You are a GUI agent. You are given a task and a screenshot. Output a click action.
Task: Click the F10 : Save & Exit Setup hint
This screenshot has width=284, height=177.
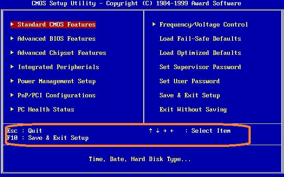(47, 138)
